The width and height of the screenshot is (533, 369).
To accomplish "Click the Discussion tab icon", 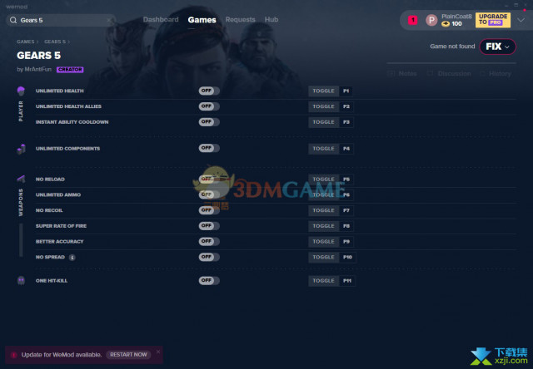I will tap(430, 74).
